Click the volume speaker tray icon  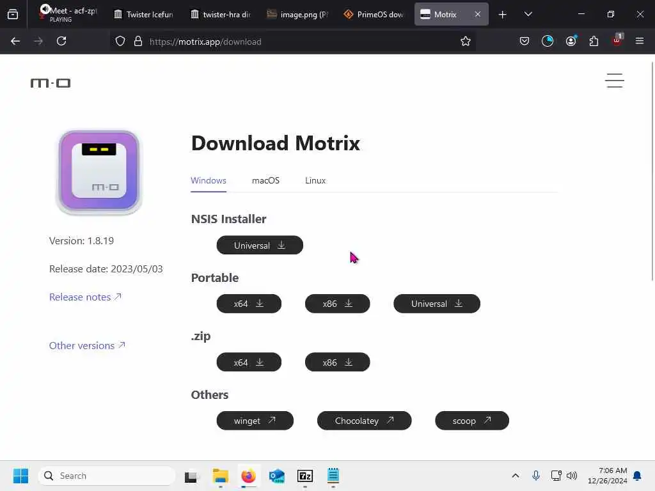(x=572, y=476)
